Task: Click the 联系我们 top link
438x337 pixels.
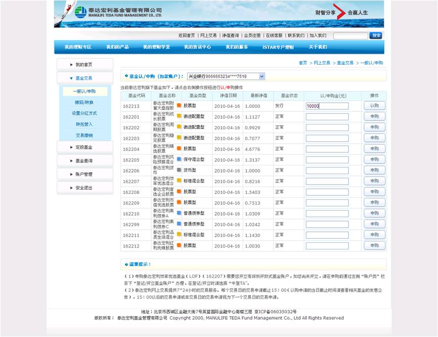Action: [x=296, y=35]
